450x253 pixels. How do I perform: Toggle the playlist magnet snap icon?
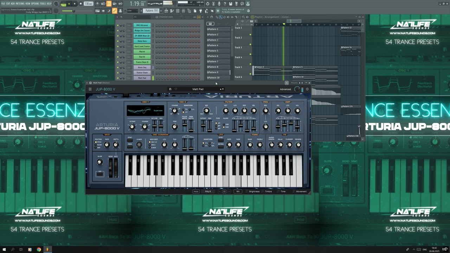(x=212, y=17)
